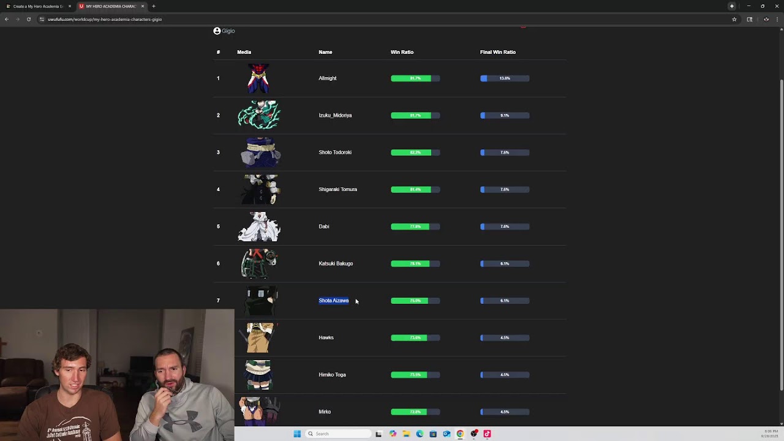
Task: Close the 'MY HERO ACADEMIA CHARAC' tab
Action: pyautogui.click(x=143, y=6)
